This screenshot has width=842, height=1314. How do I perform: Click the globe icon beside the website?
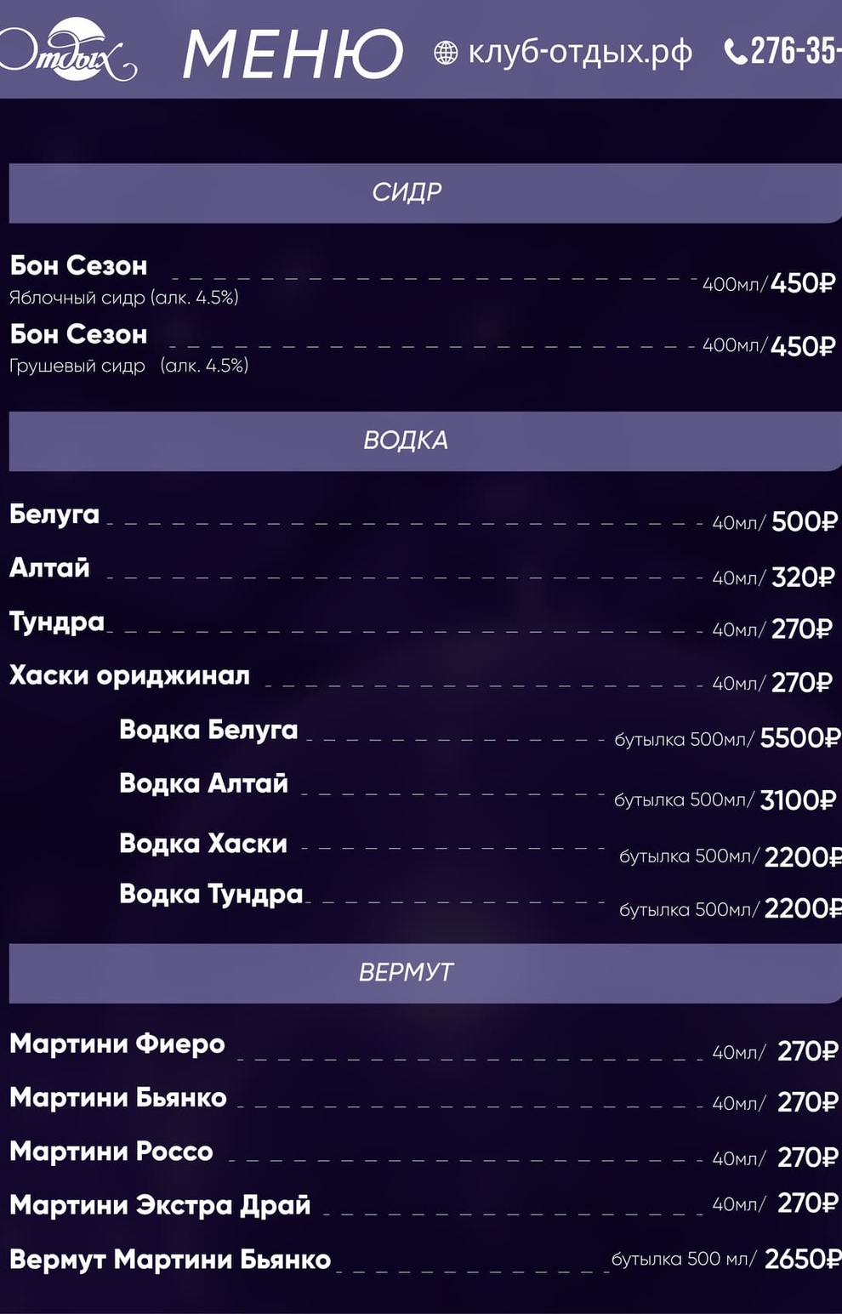click(x=446, y=53)
